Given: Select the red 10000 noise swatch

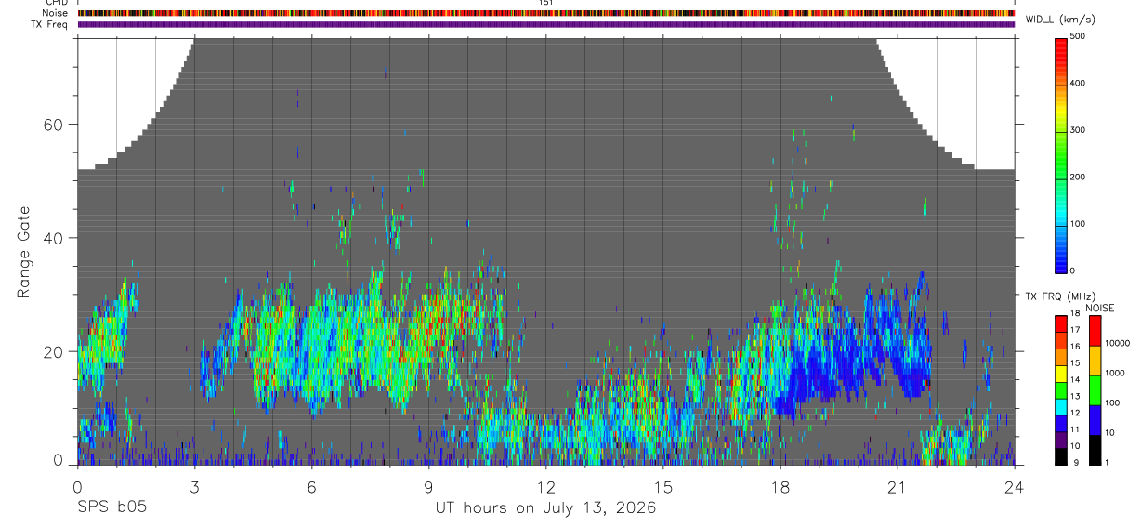Looking at the screenshot, I should [1094, 331].
